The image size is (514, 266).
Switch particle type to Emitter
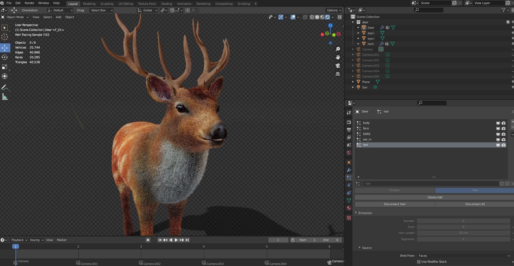point(395,190)
